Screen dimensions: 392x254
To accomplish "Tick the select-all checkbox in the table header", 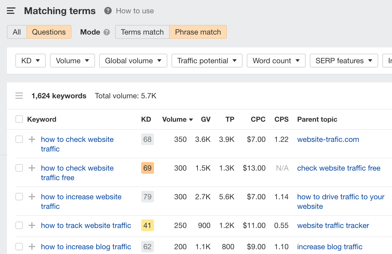I will [x=19, y=119].
